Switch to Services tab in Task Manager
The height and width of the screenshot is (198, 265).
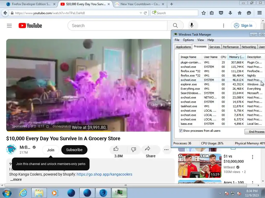point(215,47)
